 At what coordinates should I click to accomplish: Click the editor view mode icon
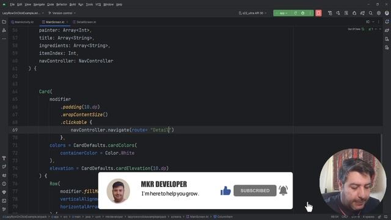[368, 22]
